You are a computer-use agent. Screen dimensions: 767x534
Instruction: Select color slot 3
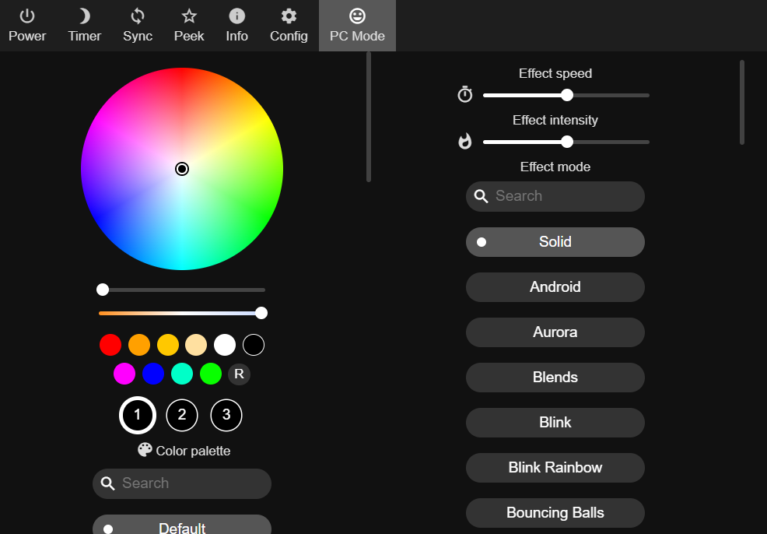pos(226,415)
